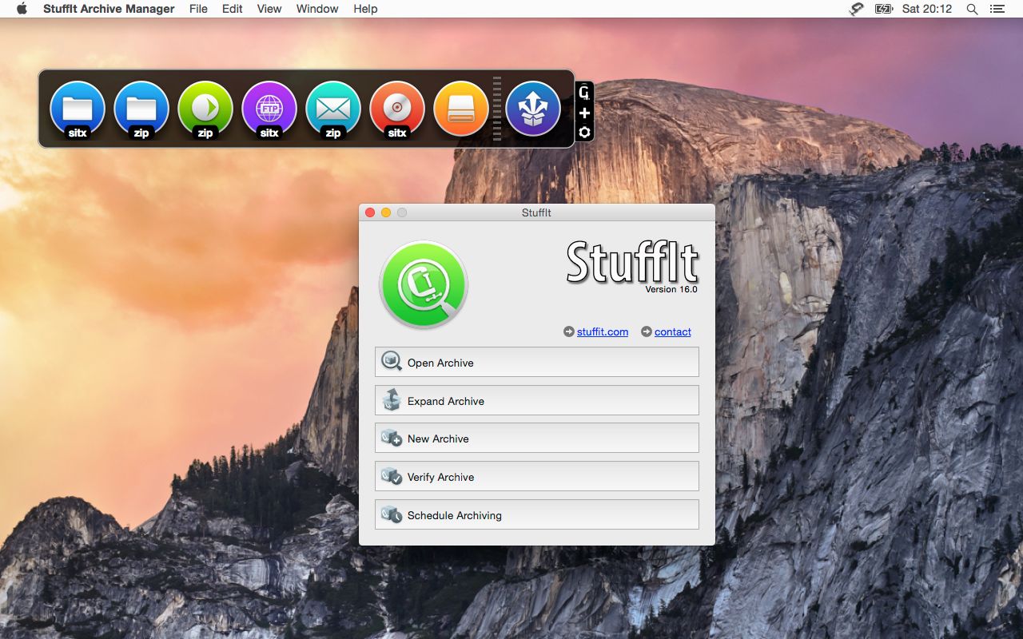
Task: Open the droplet bar gear settings
Action: (x=584, y=132)
